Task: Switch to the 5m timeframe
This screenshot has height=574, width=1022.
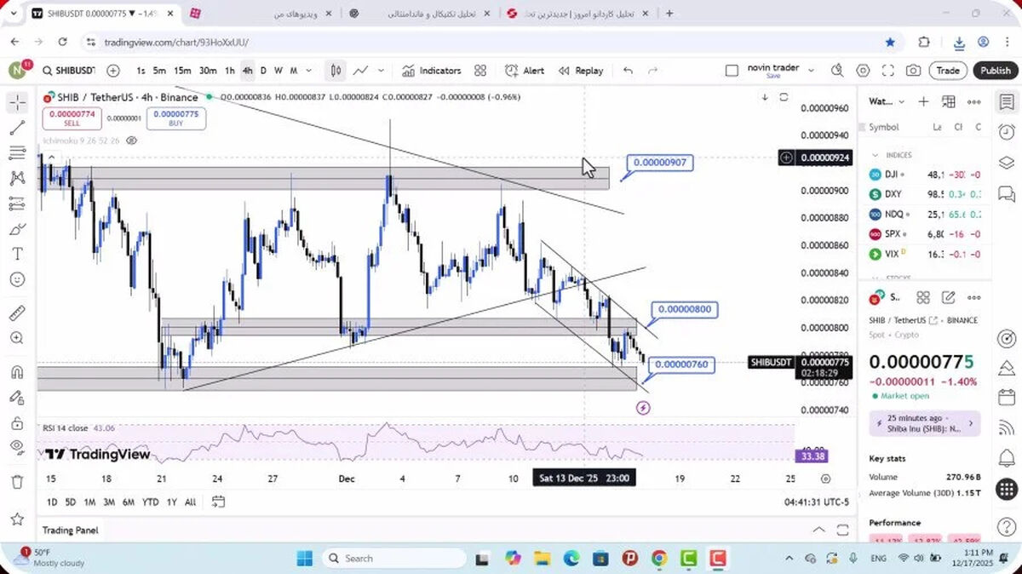Action: (x=159, y=71)
